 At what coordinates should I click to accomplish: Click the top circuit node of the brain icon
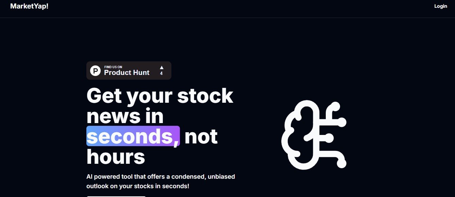pos(335,106)
